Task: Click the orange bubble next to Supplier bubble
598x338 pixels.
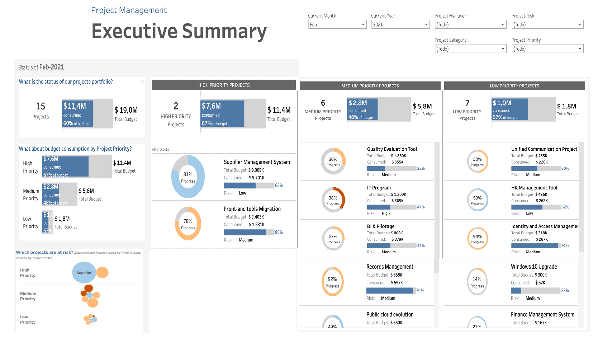Action: (x=102, y=273)
